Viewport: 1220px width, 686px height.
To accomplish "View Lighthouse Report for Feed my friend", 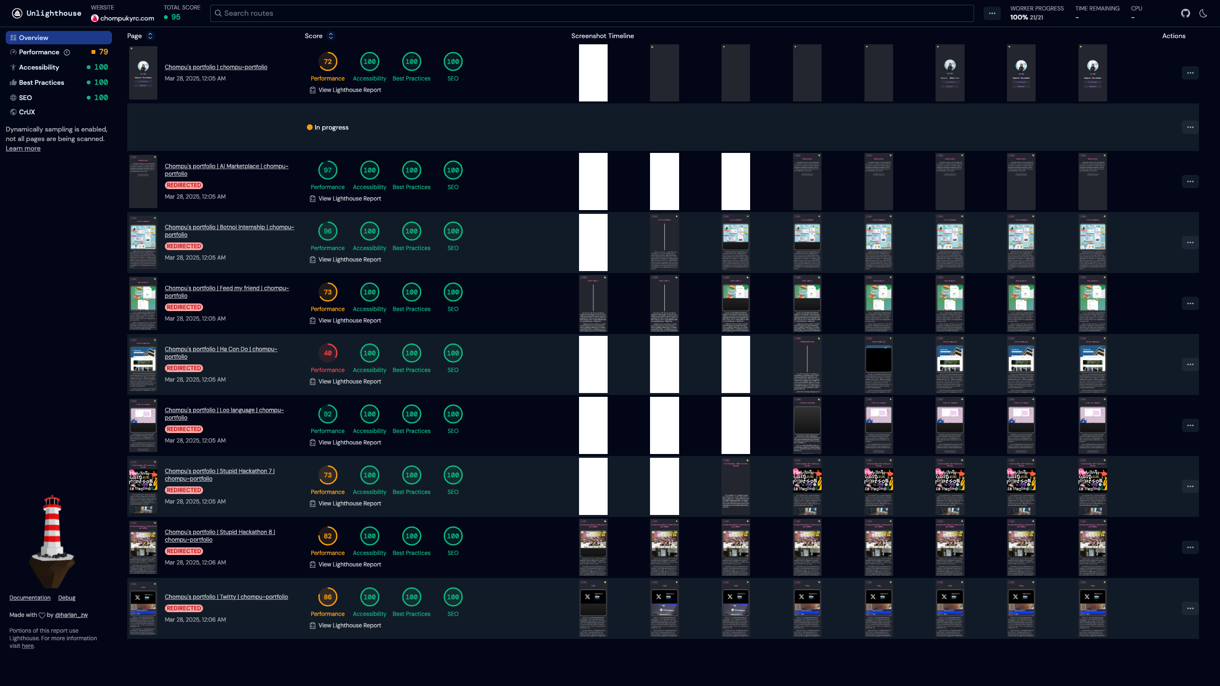I will [349, 321].
